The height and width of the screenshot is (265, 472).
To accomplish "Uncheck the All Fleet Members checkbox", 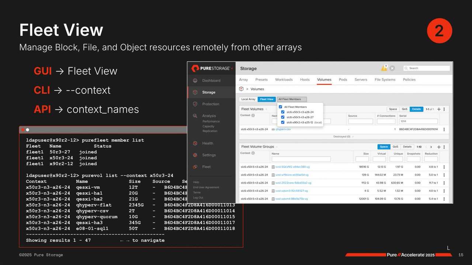I will 281,107.
